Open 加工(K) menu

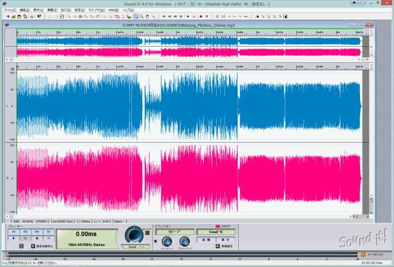click(66, 10)
